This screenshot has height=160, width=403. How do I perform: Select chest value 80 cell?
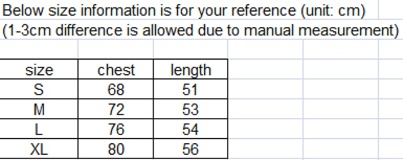[116, 148]
